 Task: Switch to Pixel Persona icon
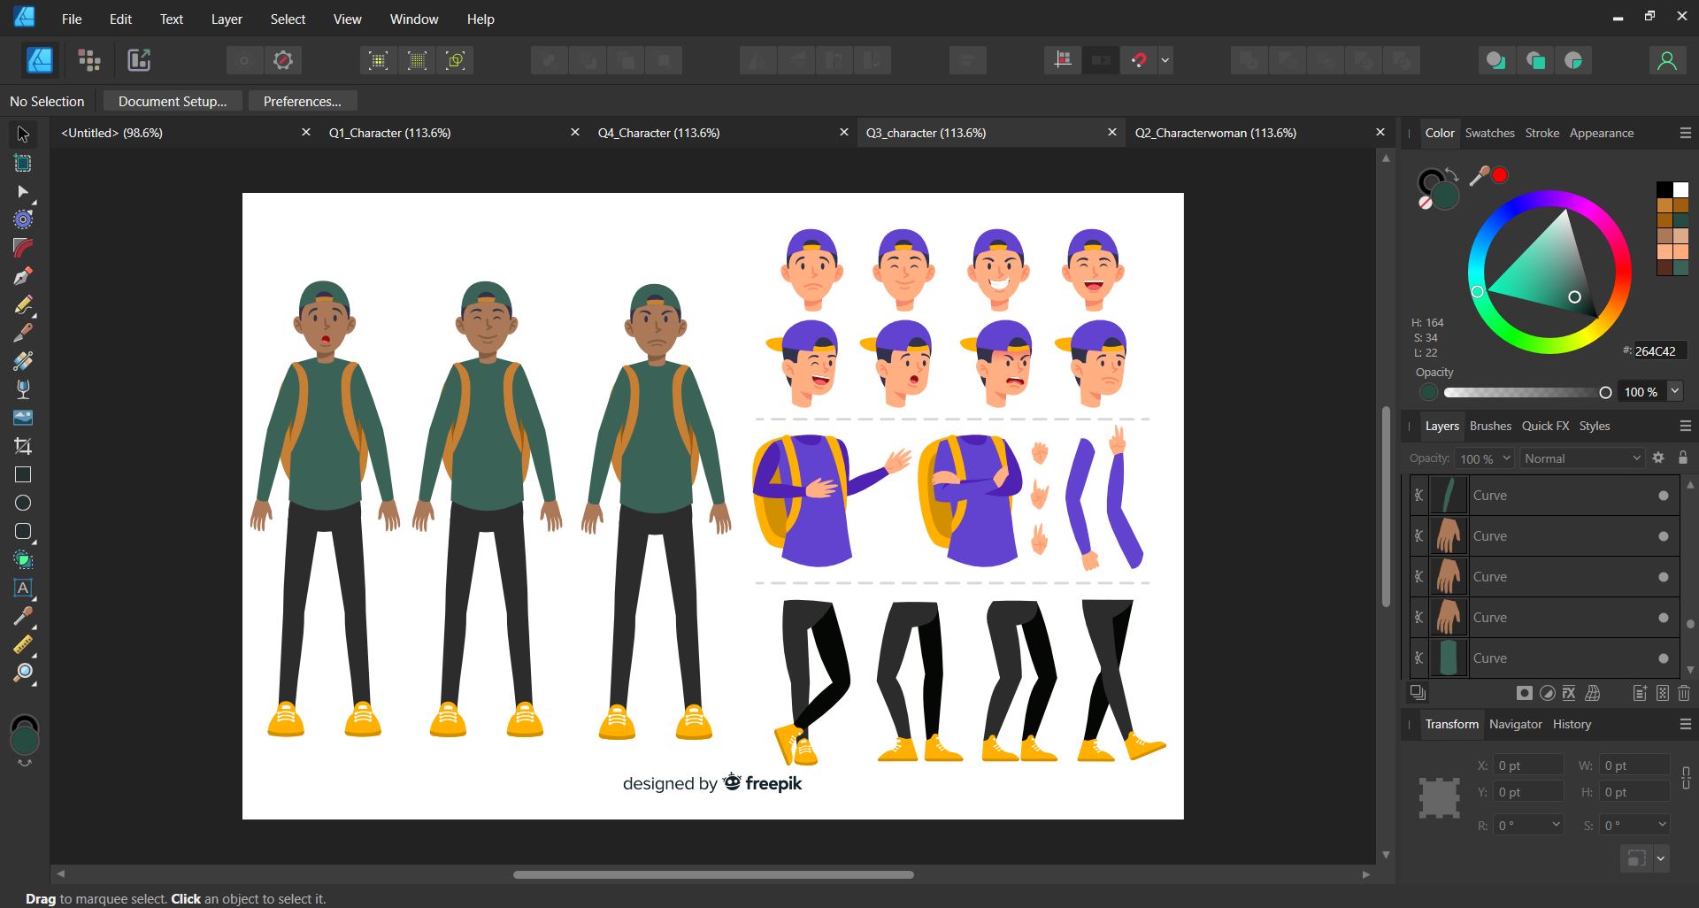pos(89,60)
